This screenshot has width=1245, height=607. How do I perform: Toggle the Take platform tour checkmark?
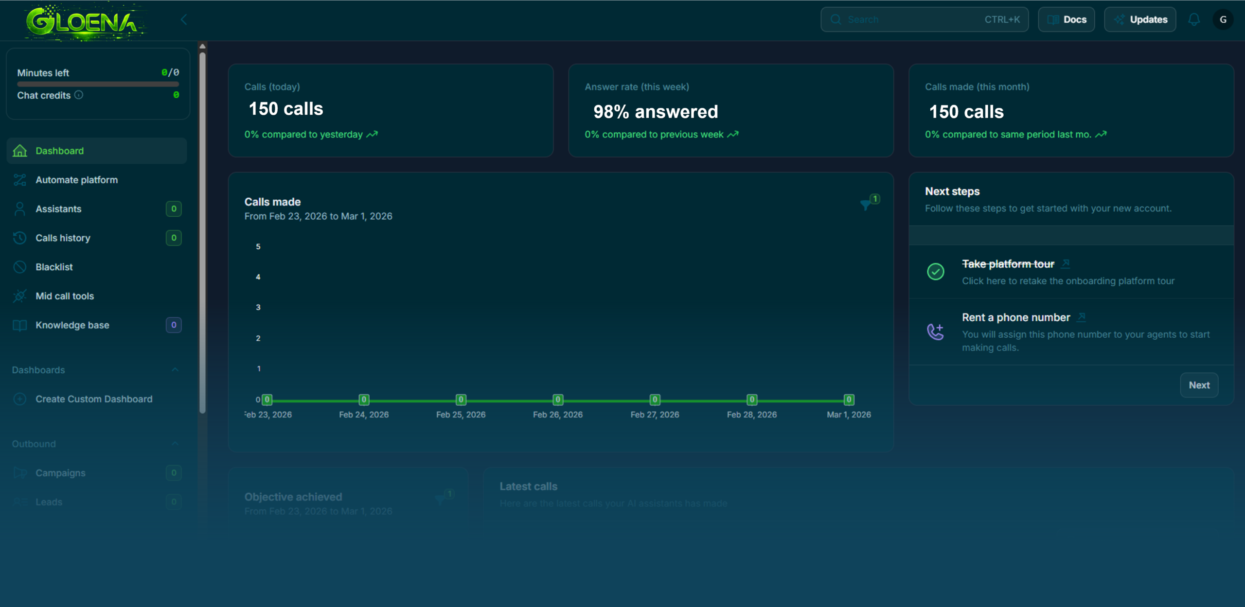[x=935, y=272]
